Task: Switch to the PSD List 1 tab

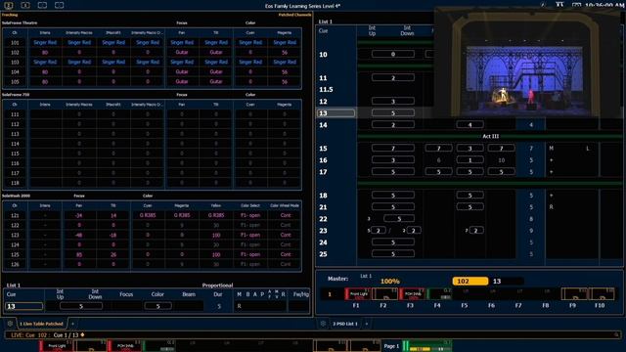Action: tap(345, 324)
